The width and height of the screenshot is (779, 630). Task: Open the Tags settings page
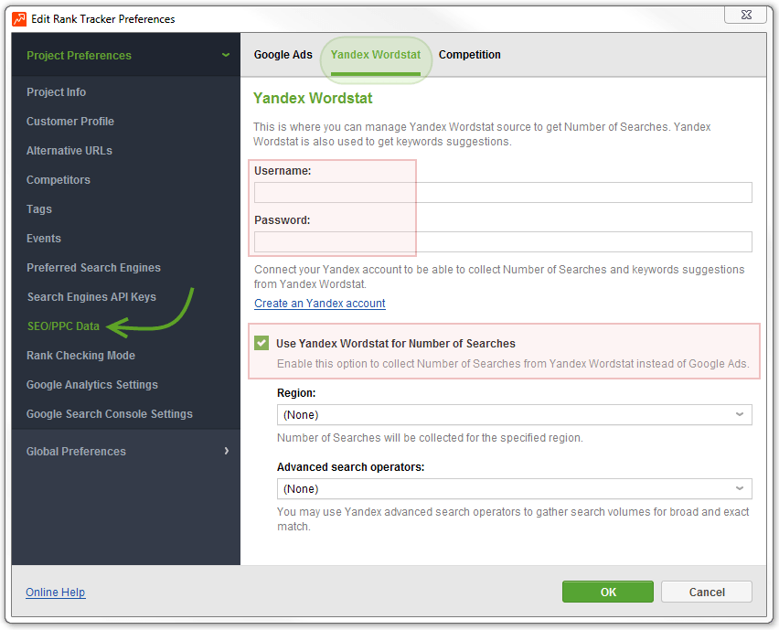(39, 209)
